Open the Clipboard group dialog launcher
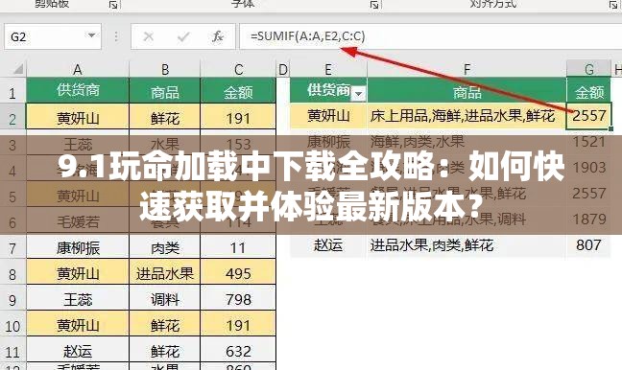Screen dimensions: 622x370 tap(113, 5)
